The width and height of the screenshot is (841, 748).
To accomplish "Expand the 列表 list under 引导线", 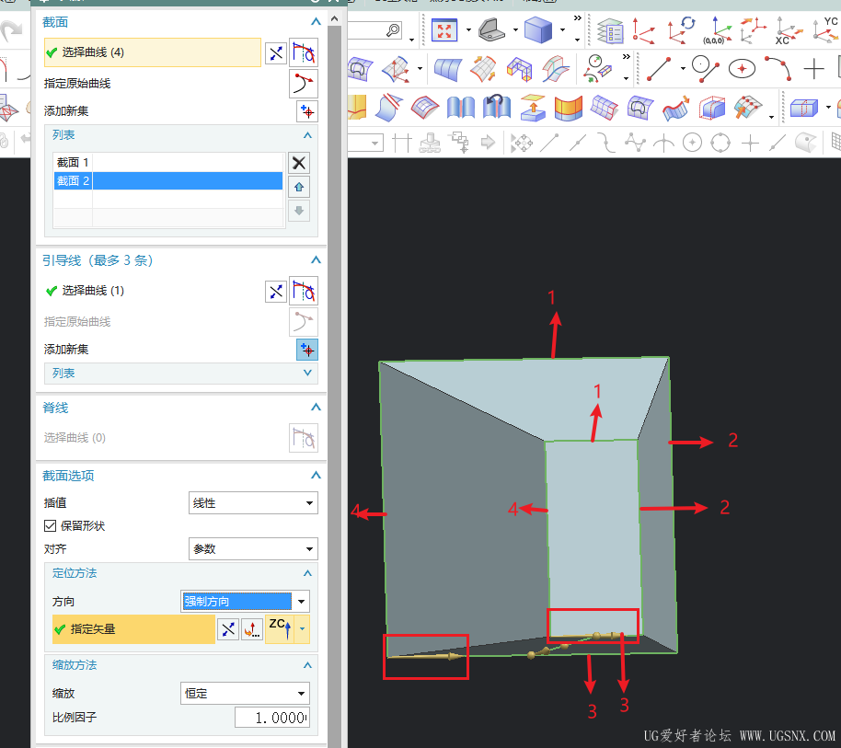I will tap(307, 373).
